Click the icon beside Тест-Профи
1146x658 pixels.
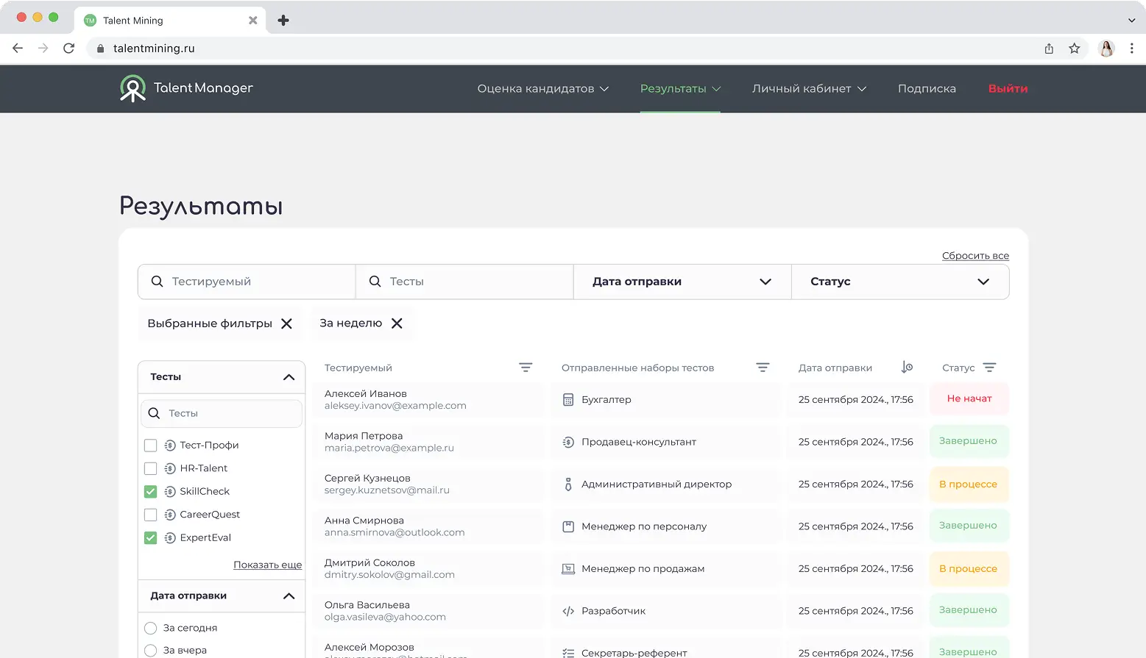tap(170, 446)
